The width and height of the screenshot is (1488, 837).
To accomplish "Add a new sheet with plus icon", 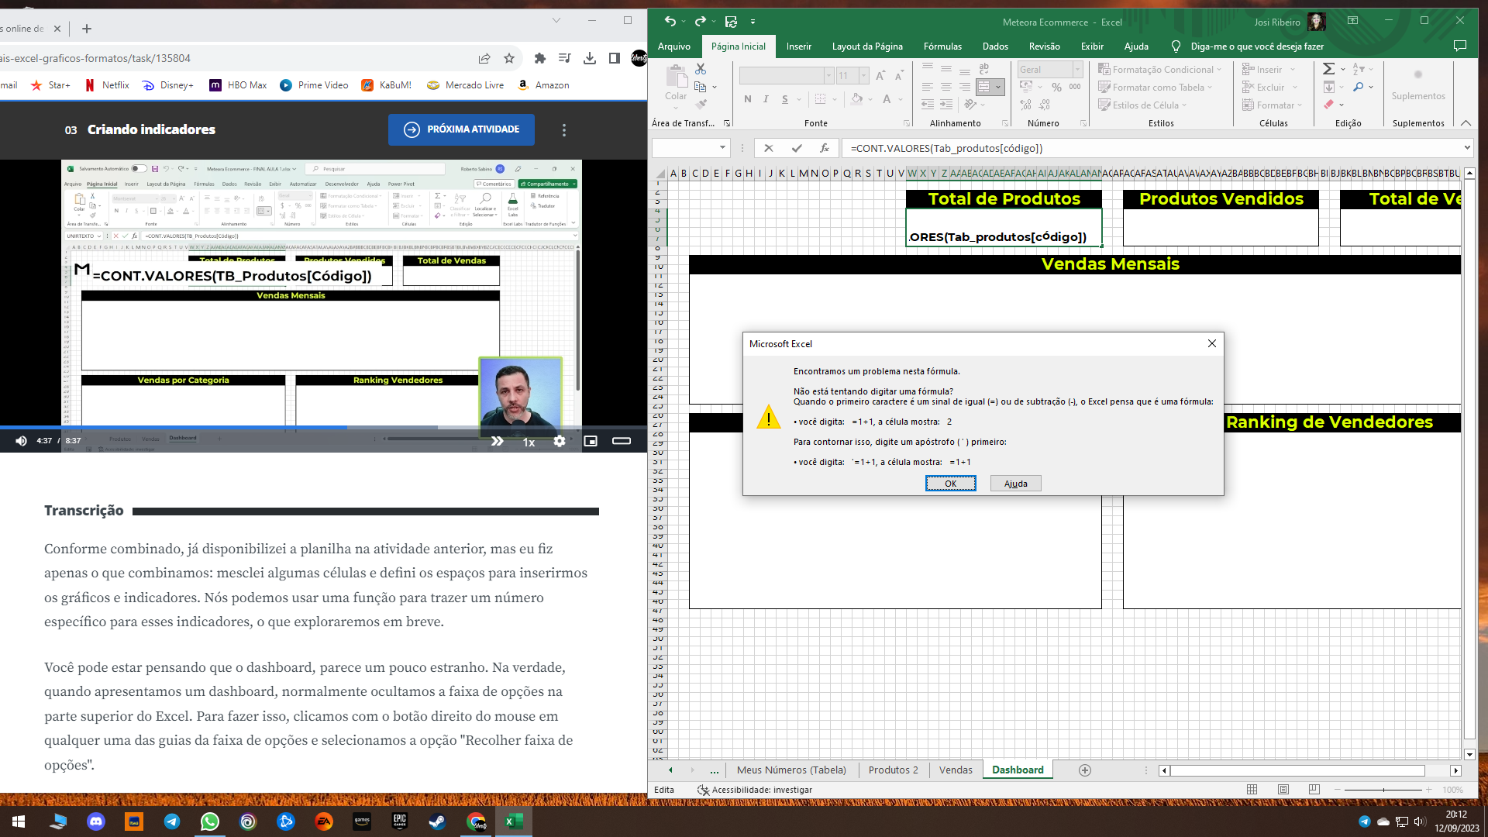I will click(x=1085, y=770).
